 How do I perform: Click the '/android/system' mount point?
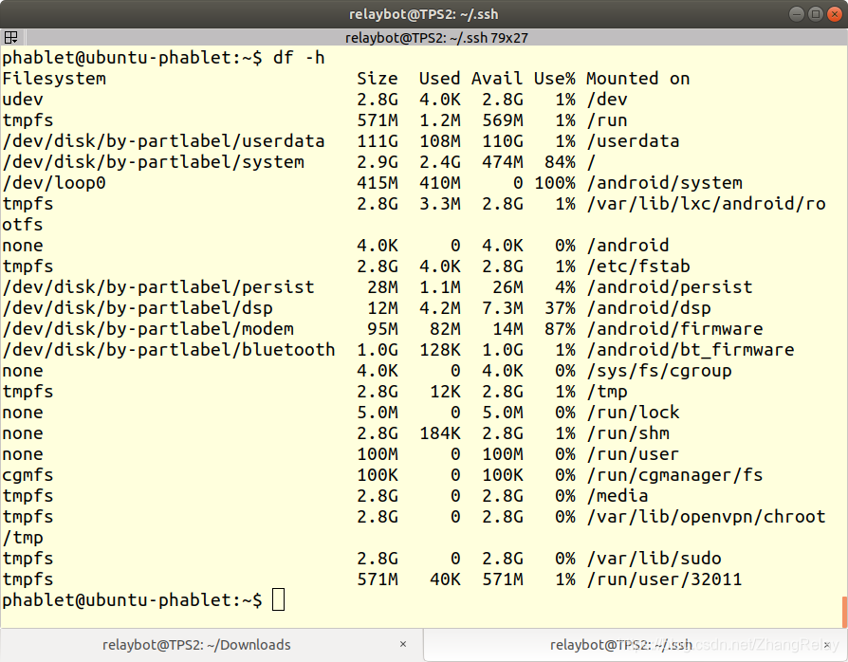pos(665,183)
